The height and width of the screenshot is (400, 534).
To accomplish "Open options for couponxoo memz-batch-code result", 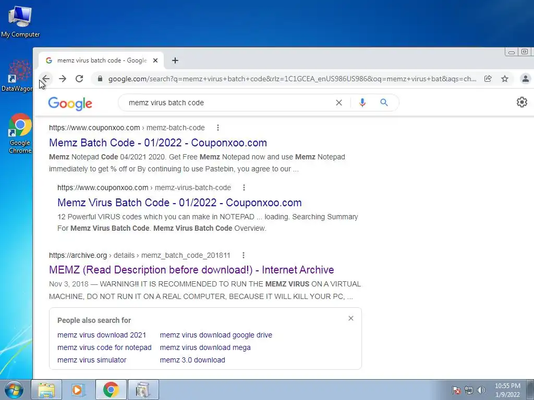I will pos(218,128).
